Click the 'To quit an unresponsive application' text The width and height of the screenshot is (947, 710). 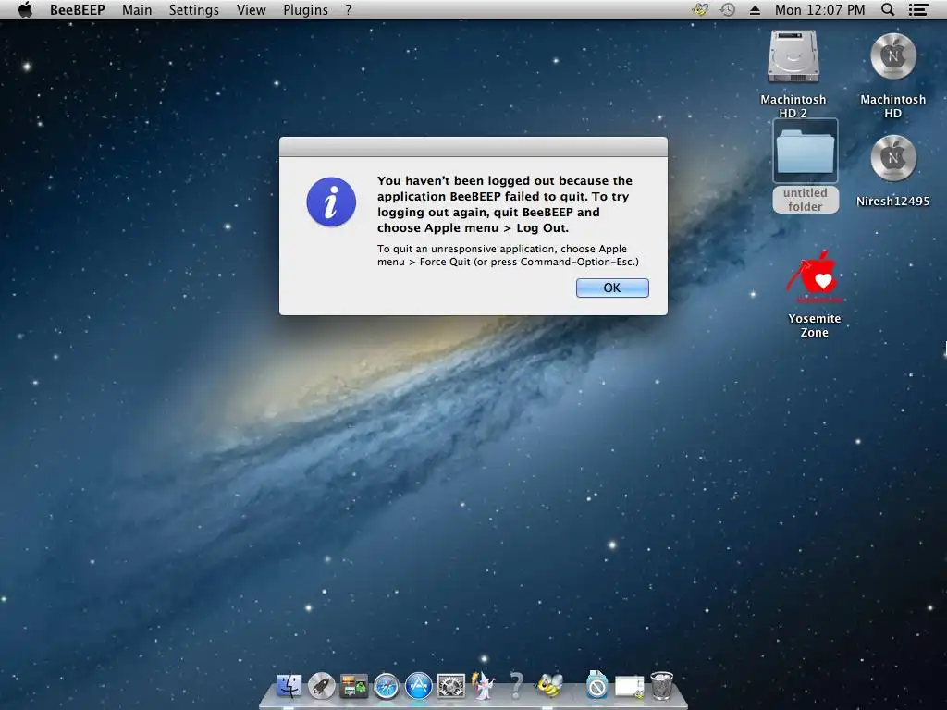click(508, 255)
